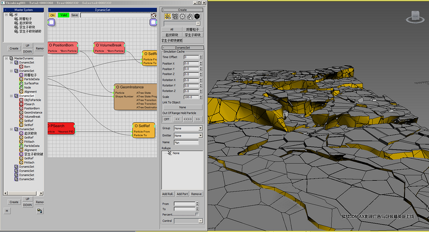This screenshot has width=429, height=232.
Task: Click the database icon button beside bottom Remove
Action: point(40,211)
